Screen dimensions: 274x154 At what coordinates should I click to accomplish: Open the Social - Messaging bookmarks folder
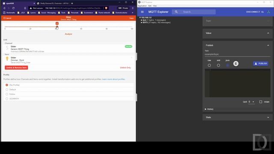tap(47, 12)
